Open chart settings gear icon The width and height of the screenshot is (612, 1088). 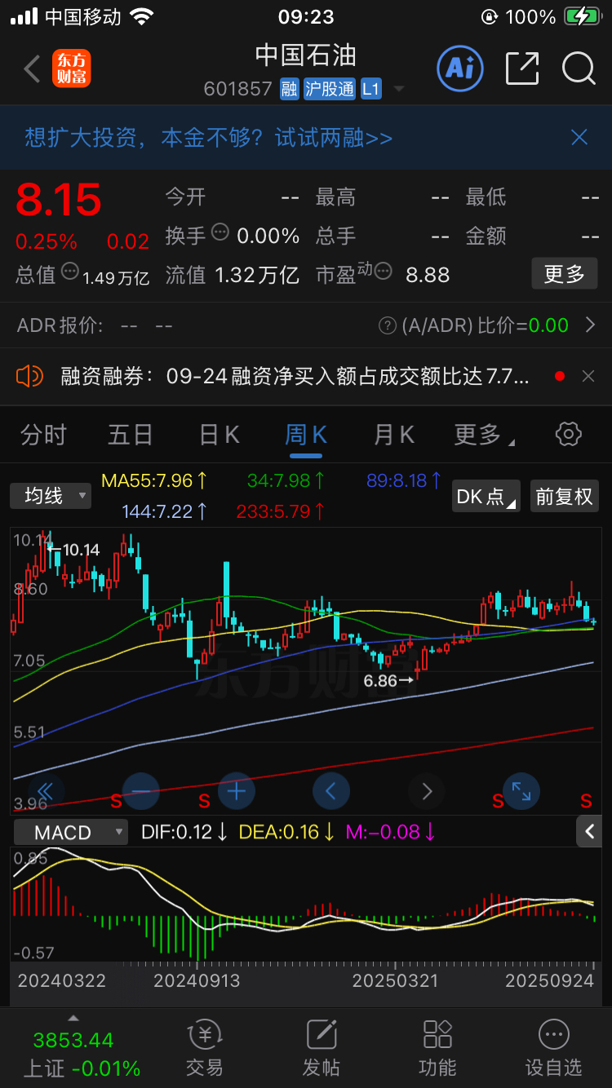pyautogui.click(x=568, y=434)
